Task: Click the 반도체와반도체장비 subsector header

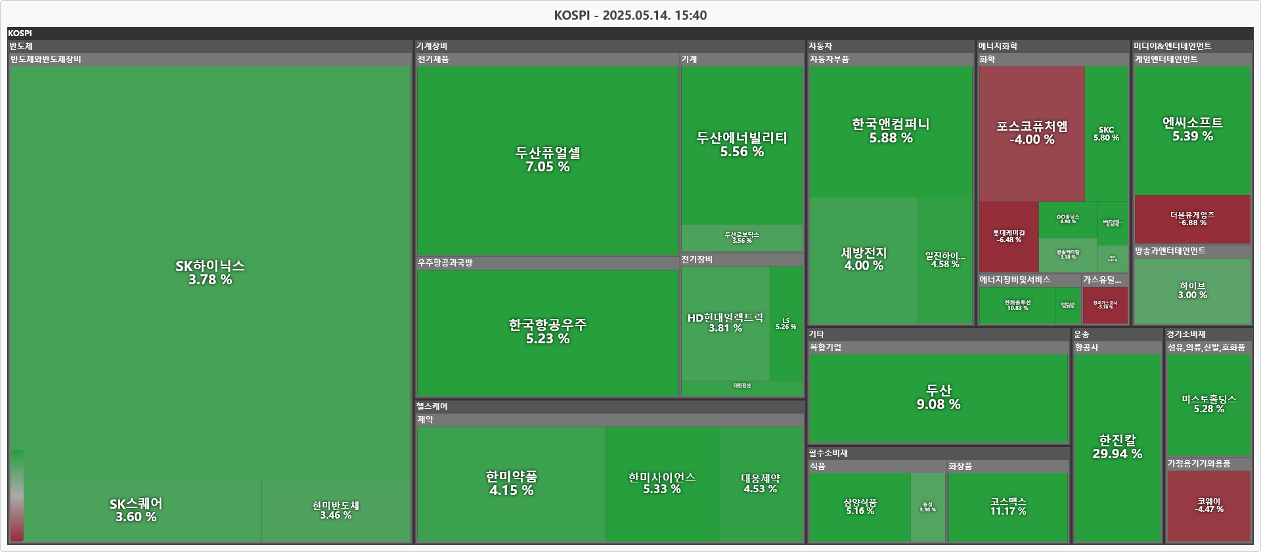Action: 210,59
